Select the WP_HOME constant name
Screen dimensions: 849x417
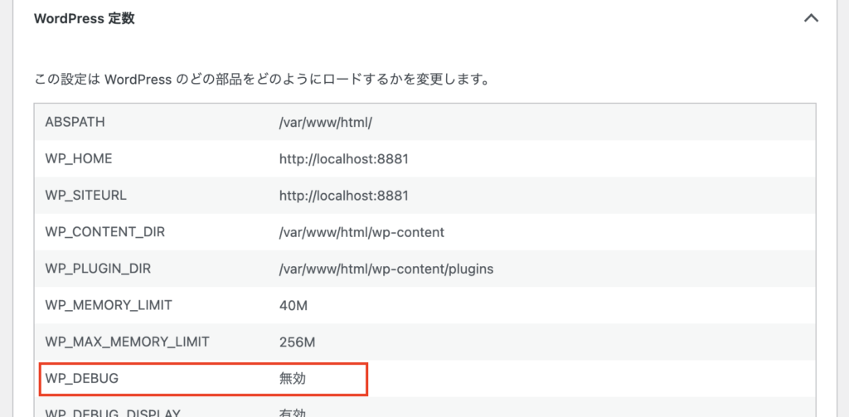[x=79, y=159]
